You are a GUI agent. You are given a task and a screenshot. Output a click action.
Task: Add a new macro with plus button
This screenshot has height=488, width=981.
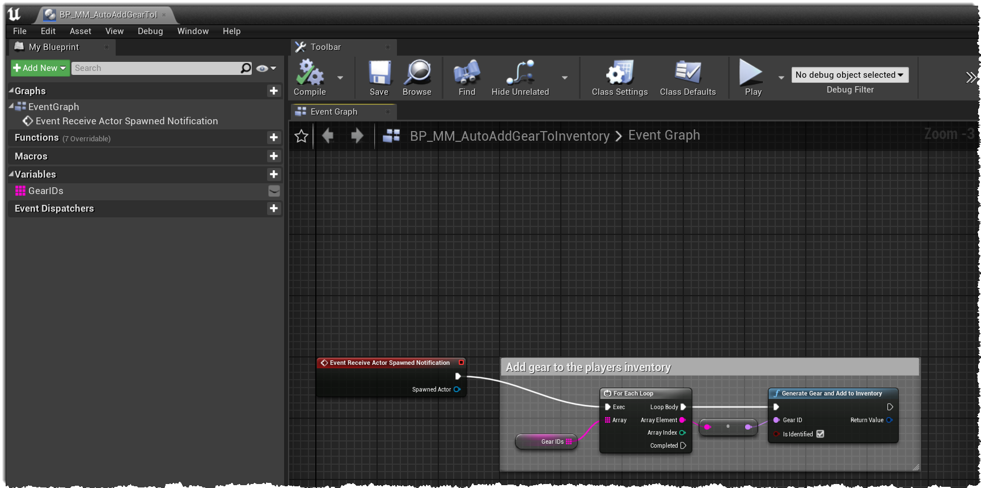pyautogui.click(x=274, y=156)
